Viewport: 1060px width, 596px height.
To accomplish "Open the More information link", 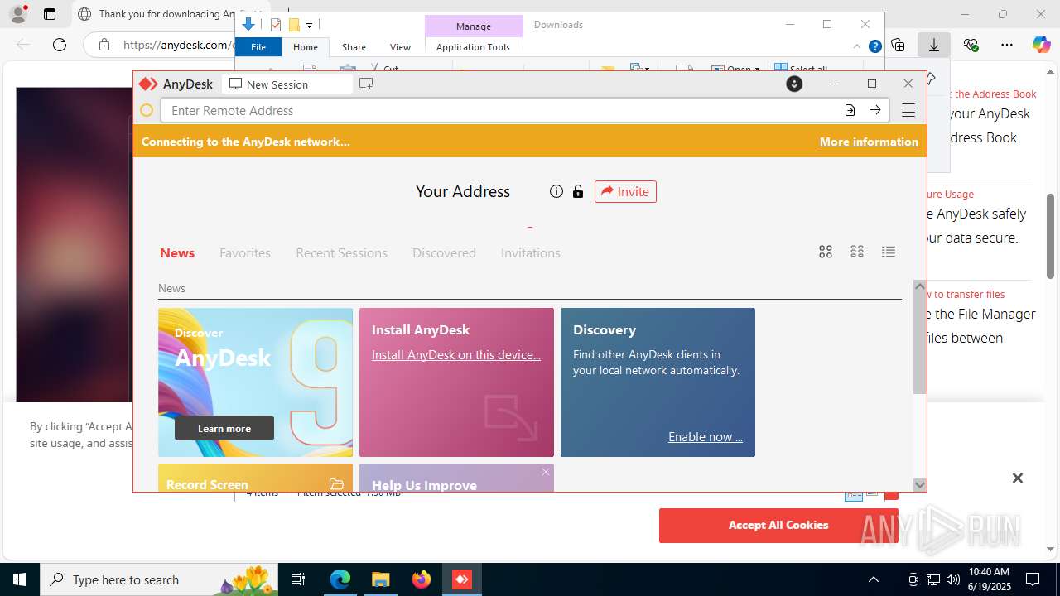I will [869, 142].
